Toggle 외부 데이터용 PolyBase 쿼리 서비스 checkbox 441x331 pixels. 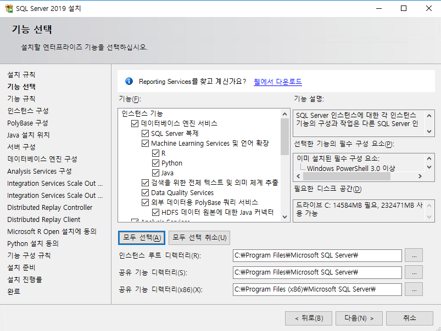145,202
